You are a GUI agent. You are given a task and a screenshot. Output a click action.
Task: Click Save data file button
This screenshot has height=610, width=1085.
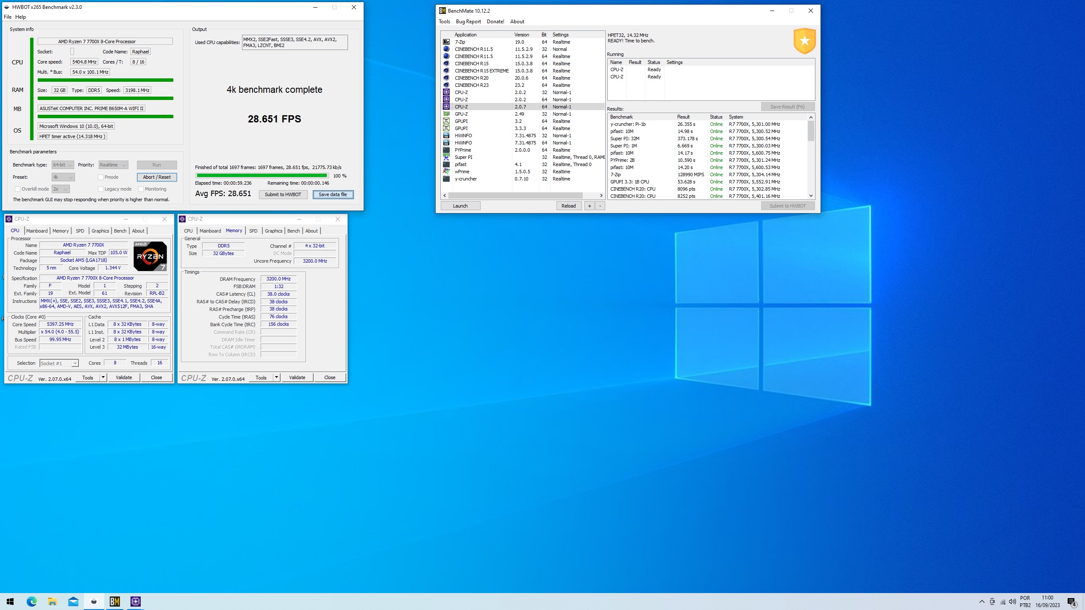point(333,194)
